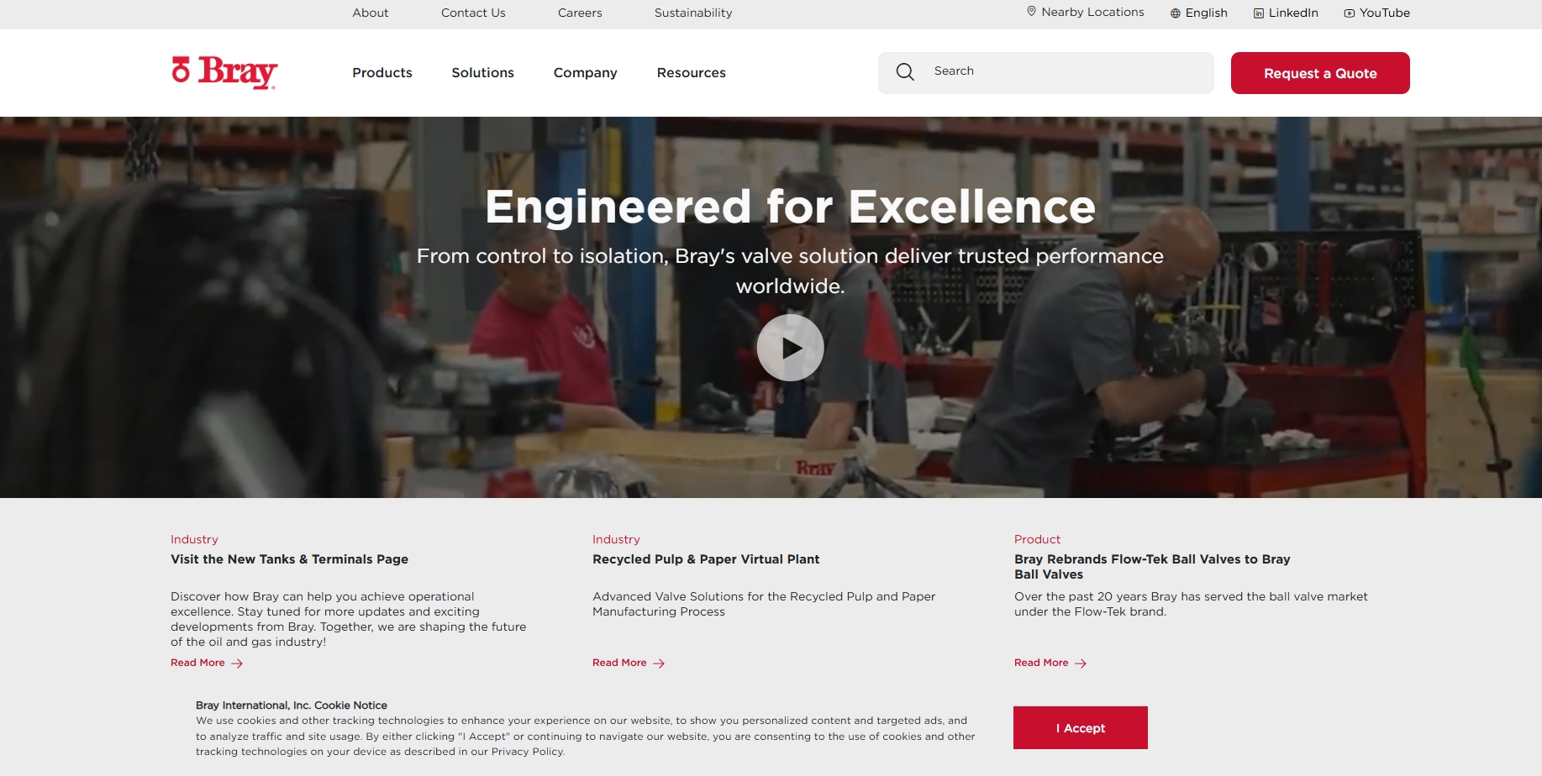Click the LinkedIn icon
Viewport: 1542px width, 776px height.
pos(1259,13)
